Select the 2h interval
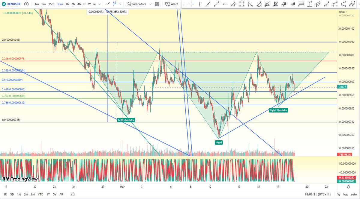Image resolution: width=360 pixels, height=199 pixels. click(x=73, y=4)
